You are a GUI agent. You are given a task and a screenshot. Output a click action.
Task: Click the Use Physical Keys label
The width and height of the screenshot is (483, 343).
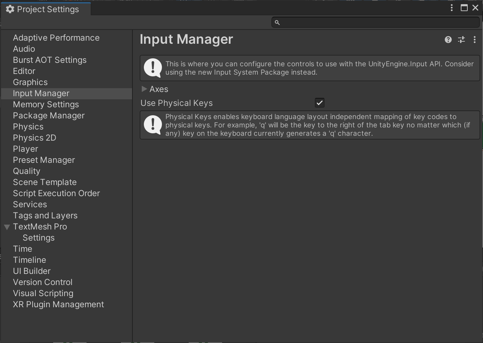pyautogui.click(x=177, y=103)
